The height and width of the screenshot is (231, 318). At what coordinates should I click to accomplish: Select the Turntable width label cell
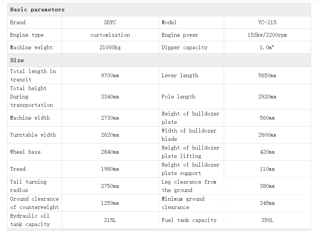pos(33,135)
